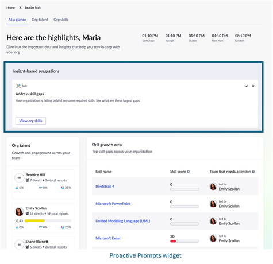Click Beatrice Hill's BH initials avatar
Image resolution: width=273 pixels, height=264 pixels.
(x=19, y=178)
